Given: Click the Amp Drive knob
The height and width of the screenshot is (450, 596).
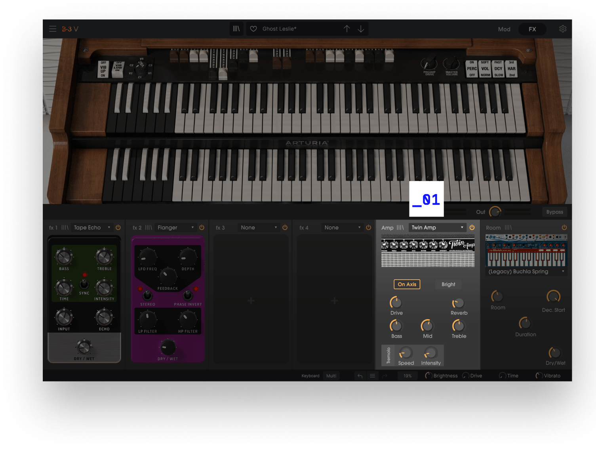Looking at the screenshot, I should 396,303.
